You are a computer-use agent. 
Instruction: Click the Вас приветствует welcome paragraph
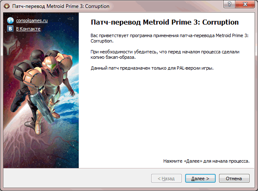click(170, 38)
